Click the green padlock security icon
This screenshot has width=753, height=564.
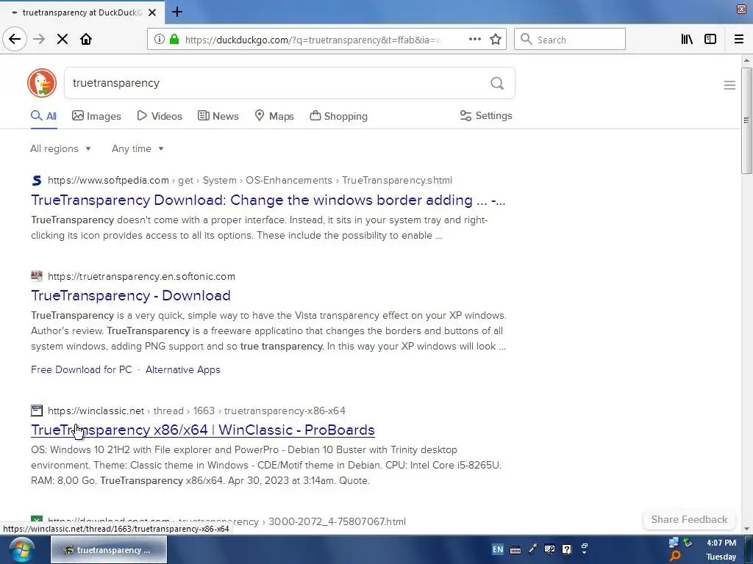pos(174,40)
